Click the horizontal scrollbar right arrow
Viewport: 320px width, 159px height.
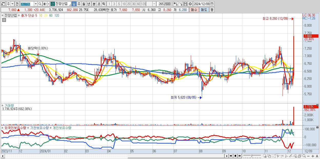click(x=227, y=156)
